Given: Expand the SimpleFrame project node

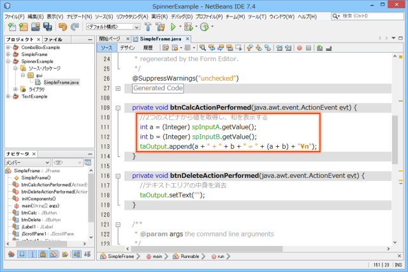Looking at the screenshot, I should [x=8, y=55].
